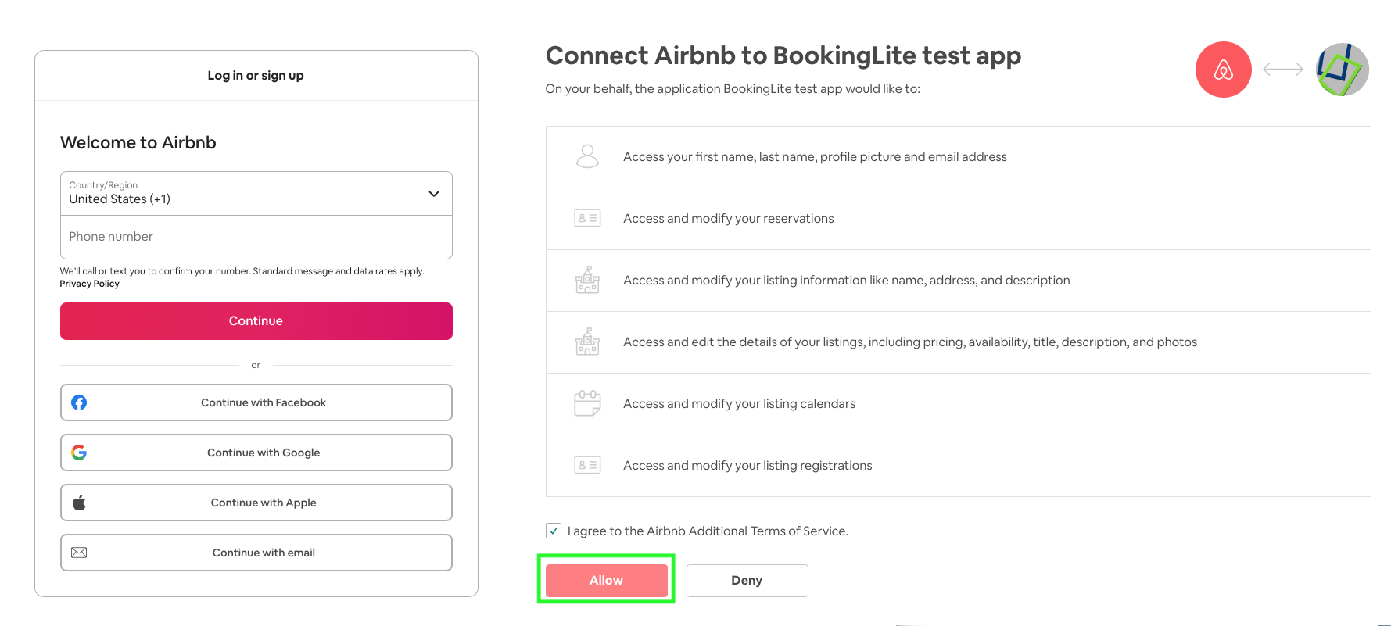
Task: Click the Phone number input field
Action: (x=256, y=237)
